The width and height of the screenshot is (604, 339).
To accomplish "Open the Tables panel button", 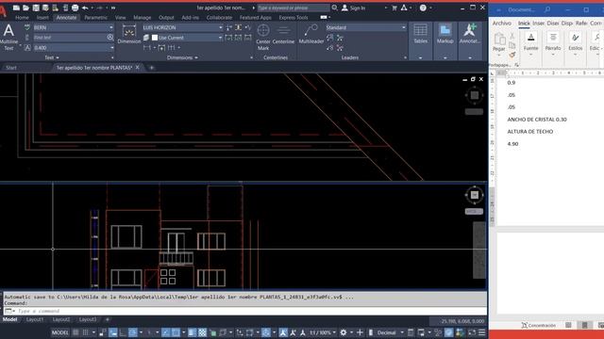I will [x=420, y=40].
